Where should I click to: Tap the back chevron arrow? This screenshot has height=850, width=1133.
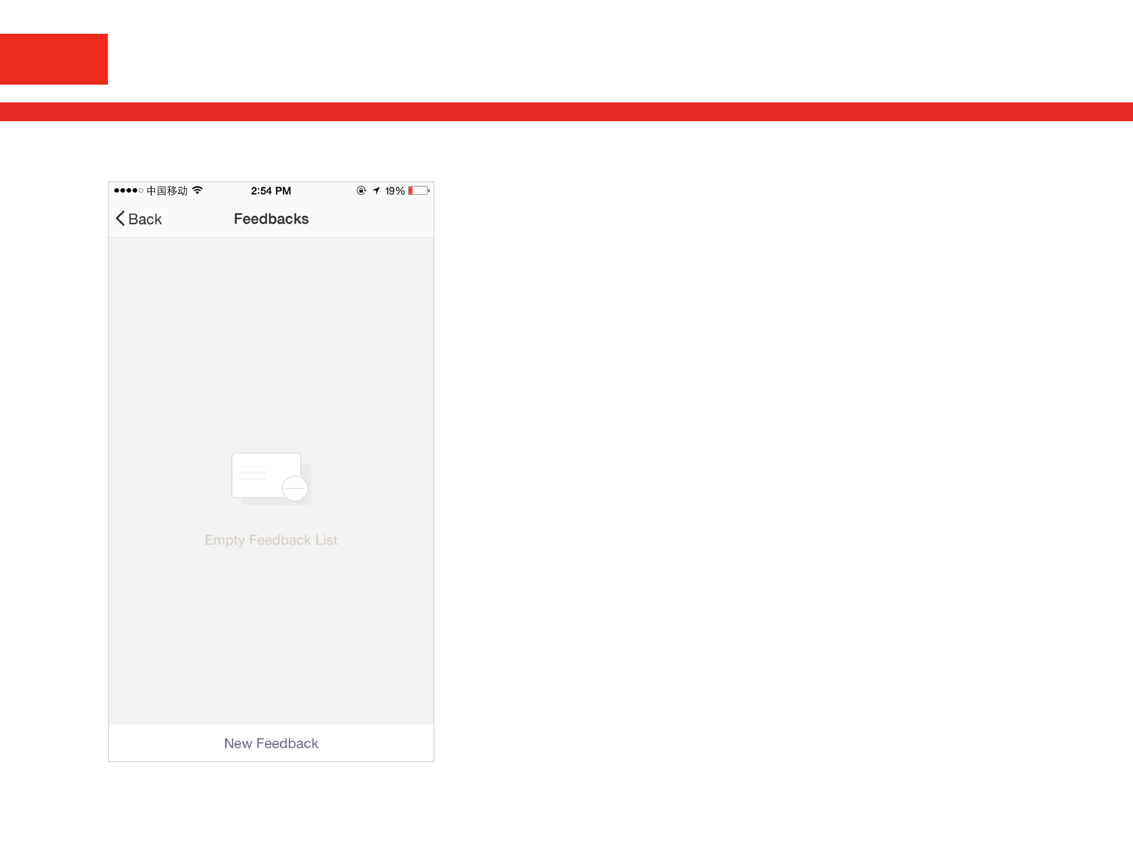(x=120, y=219)
